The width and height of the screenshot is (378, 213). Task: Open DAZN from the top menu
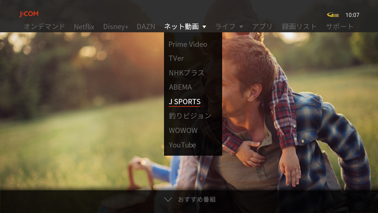[146, 27]
